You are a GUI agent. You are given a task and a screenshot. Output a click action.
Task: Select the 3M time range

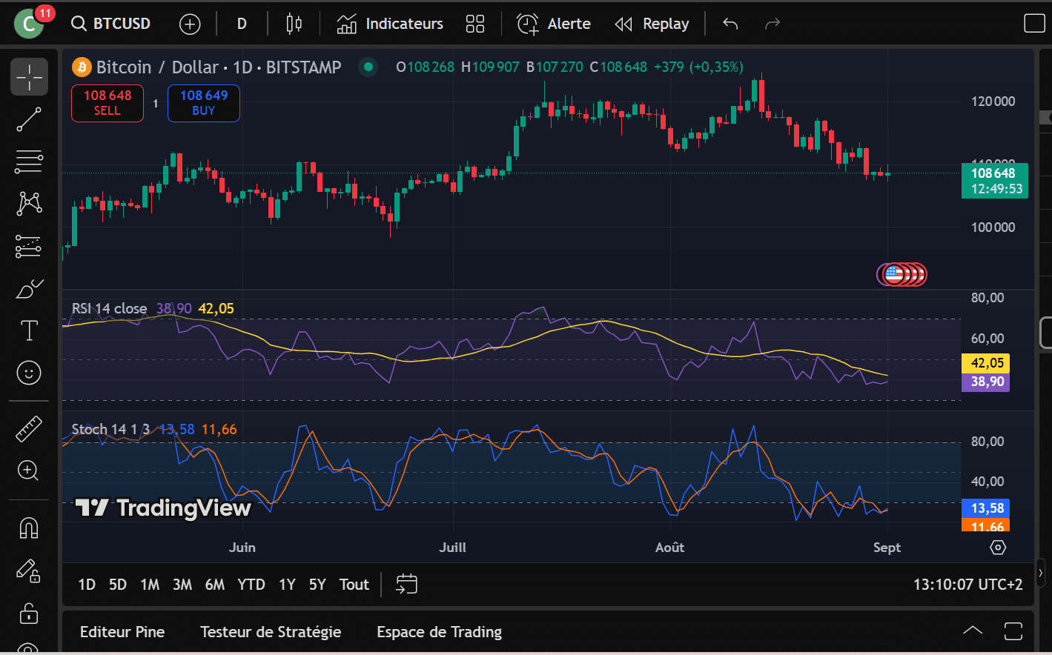(182, 585)
